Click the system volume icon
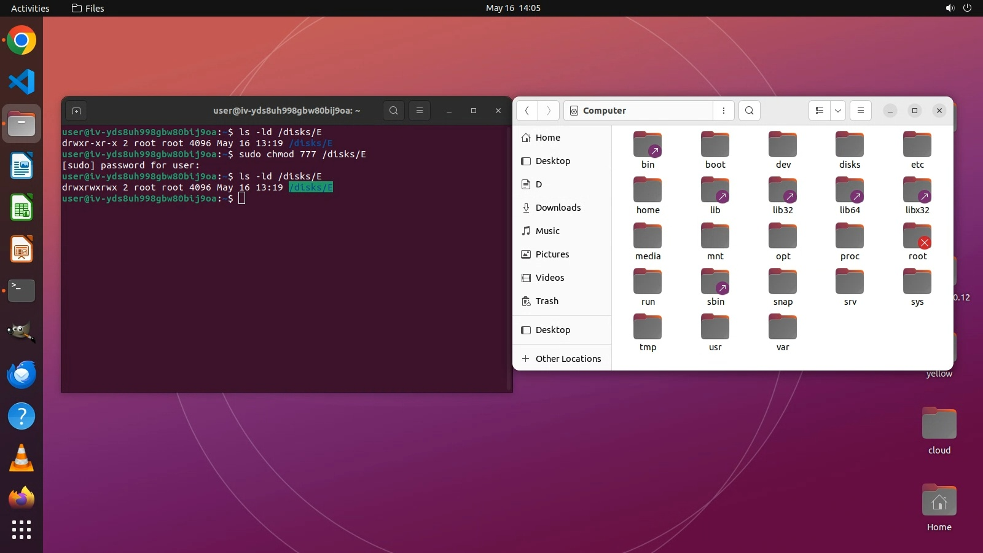Image resolution: width=983 pixels, height=553 pixels. [950, 8]
